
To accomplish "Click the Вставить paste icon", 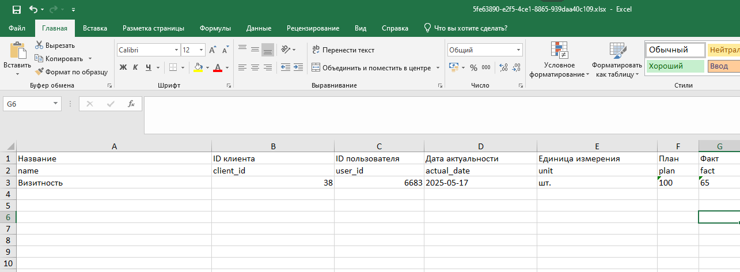I will coord(17,50).
